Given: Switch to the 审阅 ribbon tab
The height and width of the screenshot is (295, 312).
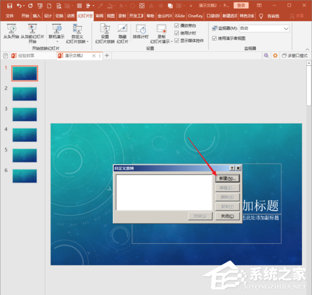Looking at the screenshot, I should pos(99,16).
